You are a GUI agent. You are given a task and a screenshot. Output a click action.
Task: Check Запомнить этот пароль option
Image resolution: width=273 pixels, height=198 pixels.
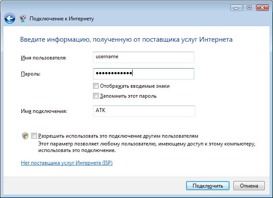tap(96, 96)
